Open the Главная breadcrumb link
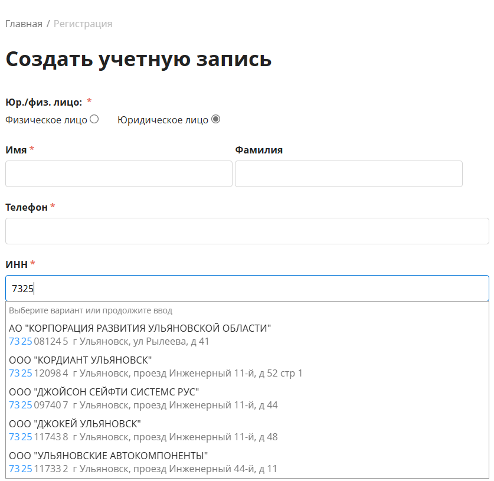494x481 pixels. (24, 24)
